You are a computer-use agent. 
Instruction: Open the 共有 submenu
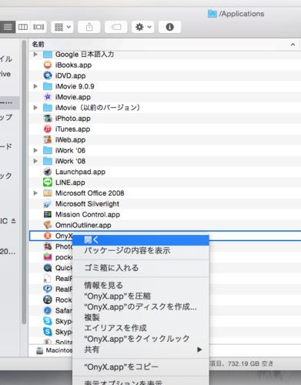click(141, 350)
